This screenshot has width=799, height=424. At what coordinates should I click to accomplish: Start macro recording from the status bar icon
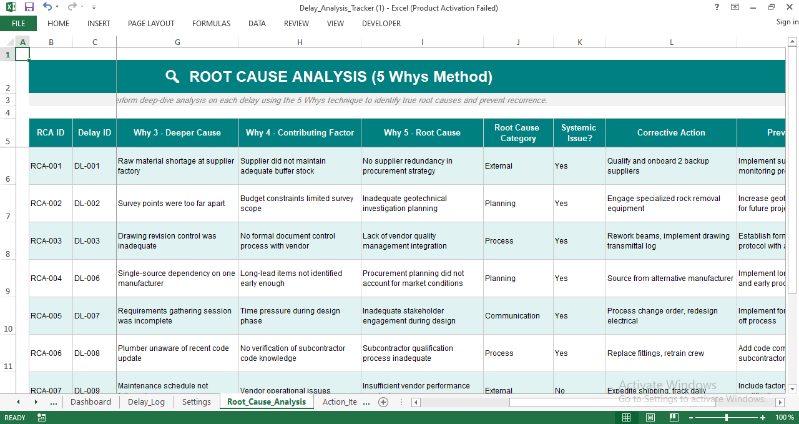pyautogui.click(x=41, y=417)
